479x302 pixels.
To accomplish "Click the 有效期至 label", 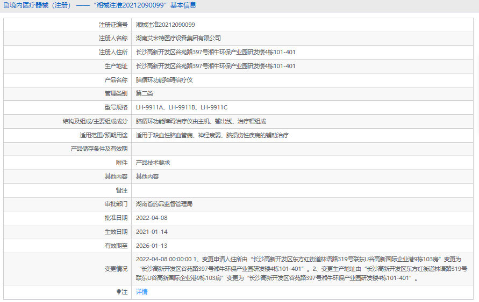I will (116, 246).
